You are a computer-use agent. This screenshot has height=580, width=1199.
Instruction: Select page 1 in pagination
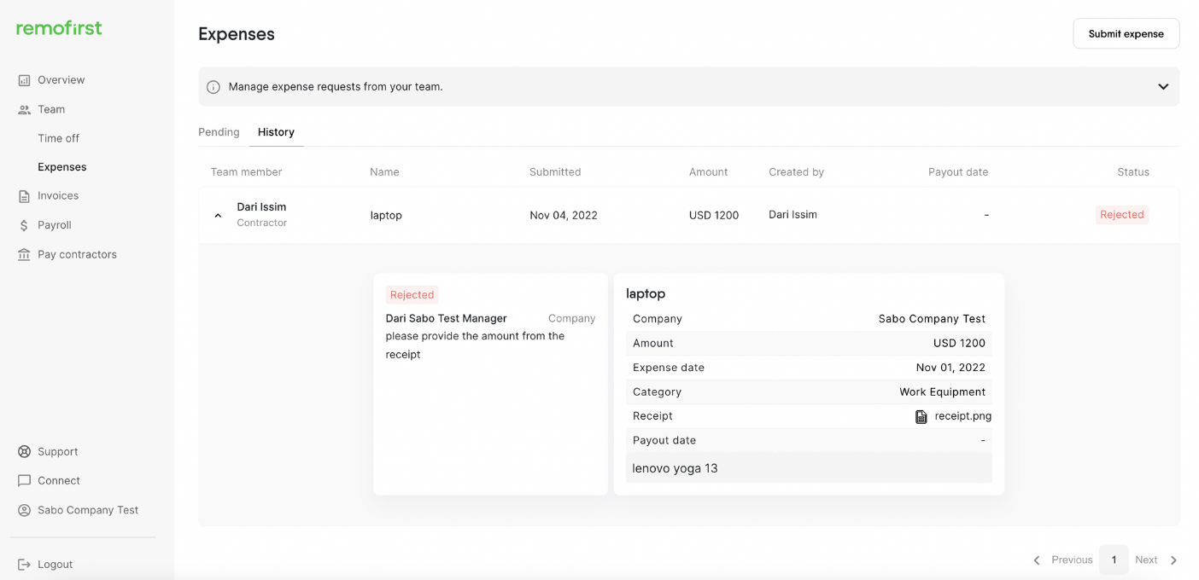[1114, 560]
